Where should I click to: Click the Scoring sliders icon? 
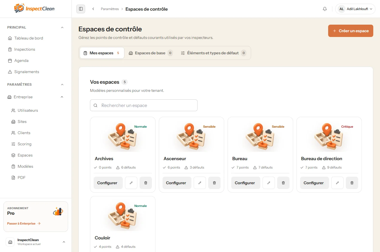13,144
